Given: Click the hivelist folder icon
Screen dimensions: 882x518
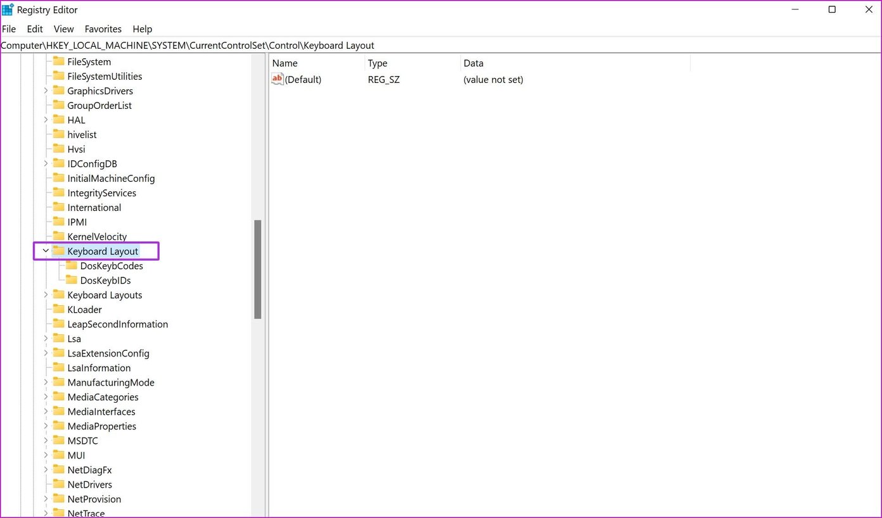Looking at the screenshot, I should coord(58,134).
